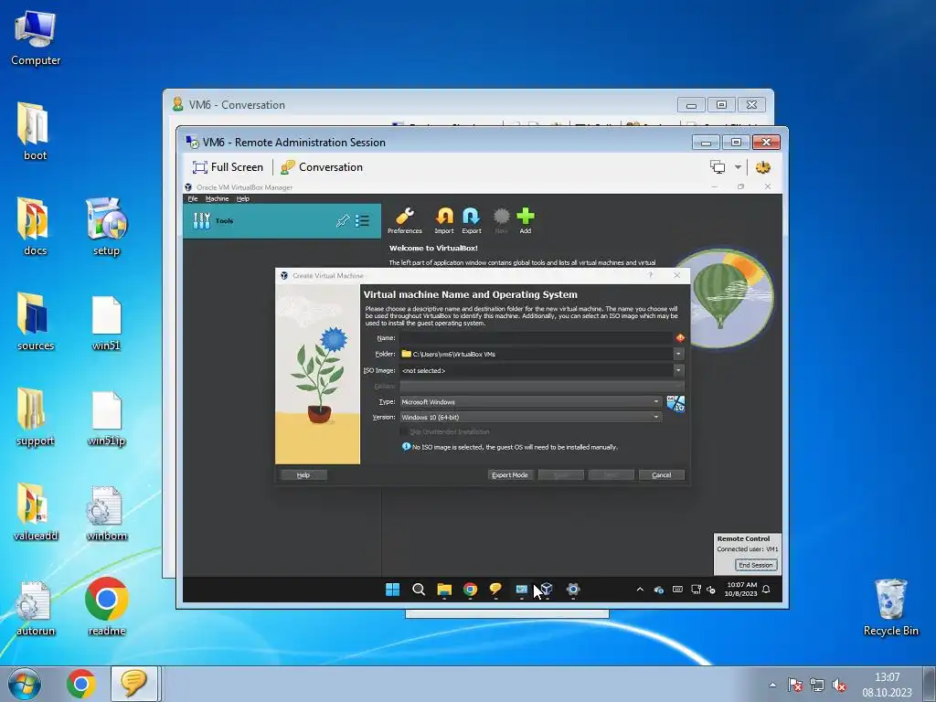Screen dimensions: 936x702
Task: Open the Settings gear in remote taskbar
Action: [573, 590]
